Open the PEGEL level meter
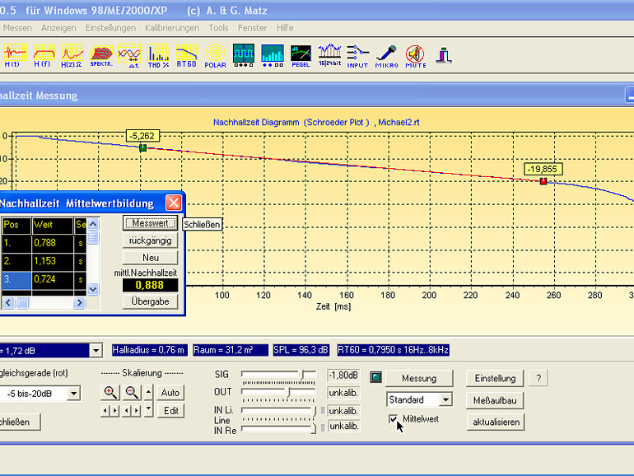The image size is (634, 476). coord(301,55)
